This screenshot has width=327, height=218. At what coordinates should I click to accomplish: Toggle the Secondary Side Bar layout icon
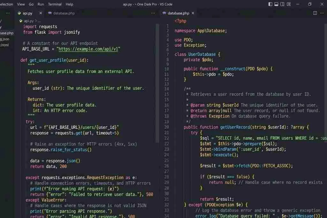click(282, 4)
